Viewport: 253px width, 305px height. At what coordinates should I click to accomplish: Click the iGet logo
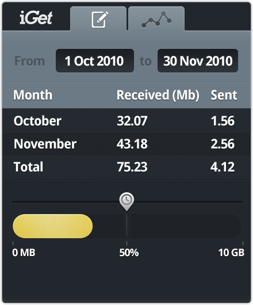36,18
